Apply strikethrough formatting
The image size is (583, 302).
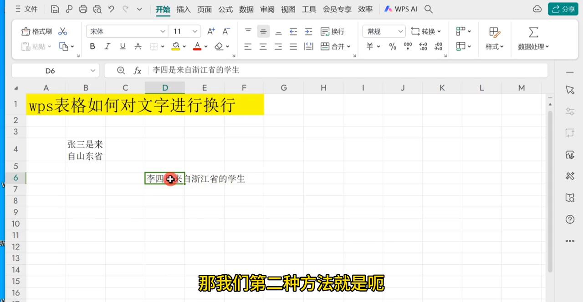tap(138, 46)
